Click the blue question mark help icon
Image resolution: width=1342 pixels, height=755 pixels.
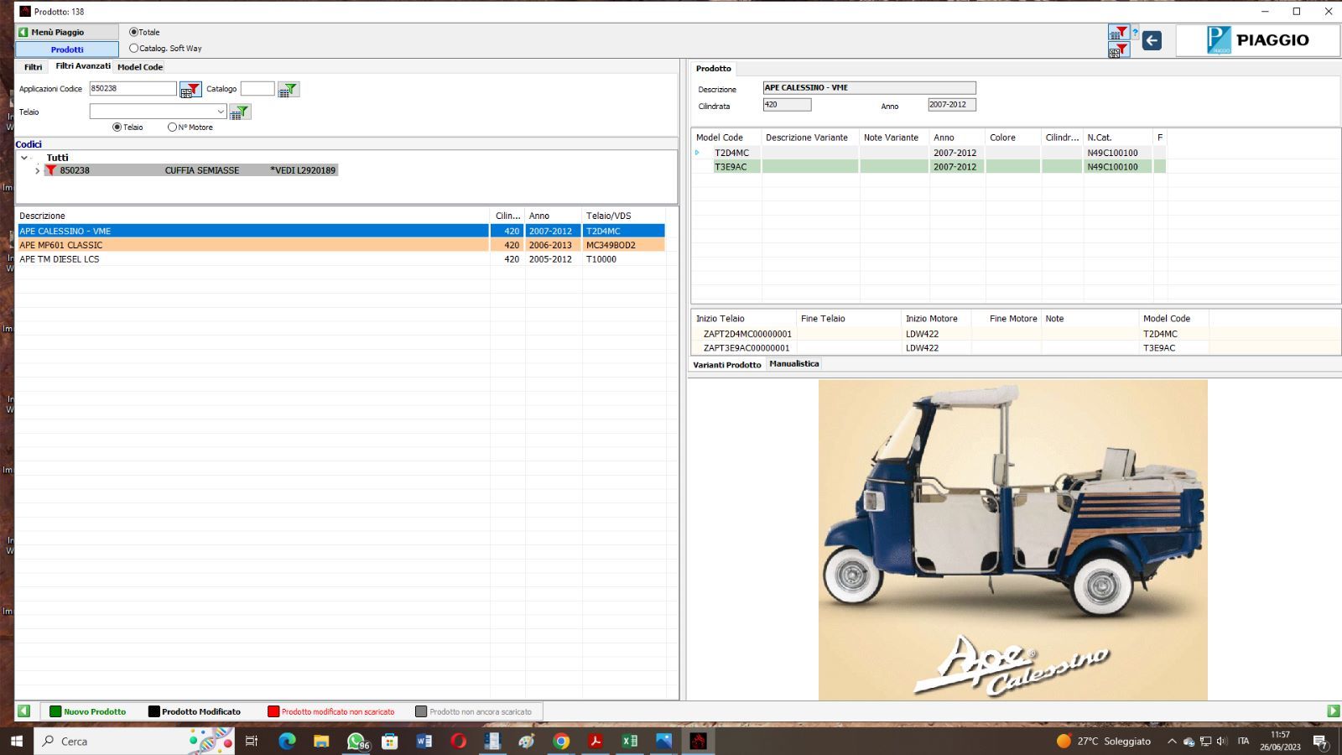(1135, 34)
